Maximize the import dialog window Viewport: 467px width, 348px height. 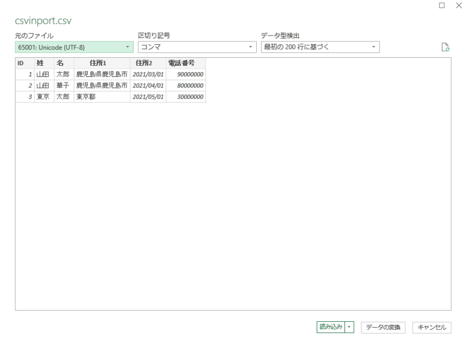(x=442, y=5)
